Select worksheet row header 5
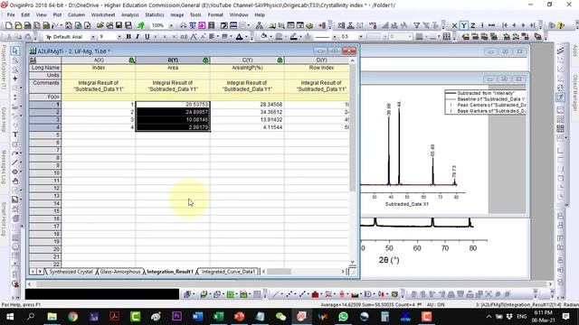This screenshot has width=579, height=325. pos(45,135)
